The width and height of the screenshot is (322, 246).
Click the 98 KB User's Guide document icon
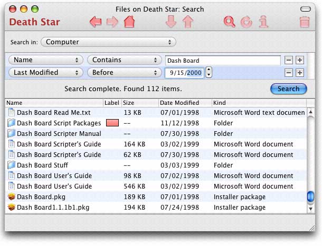coord(12,175)
